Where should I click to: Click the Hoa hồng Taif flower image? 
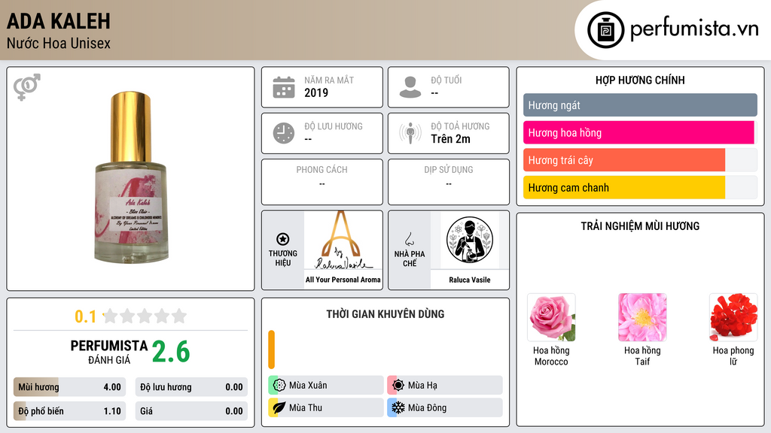[642, 318]
